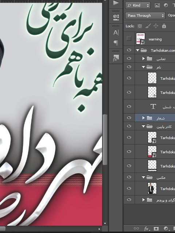
Task: Hide the نام group
Action: coord(129,67)
